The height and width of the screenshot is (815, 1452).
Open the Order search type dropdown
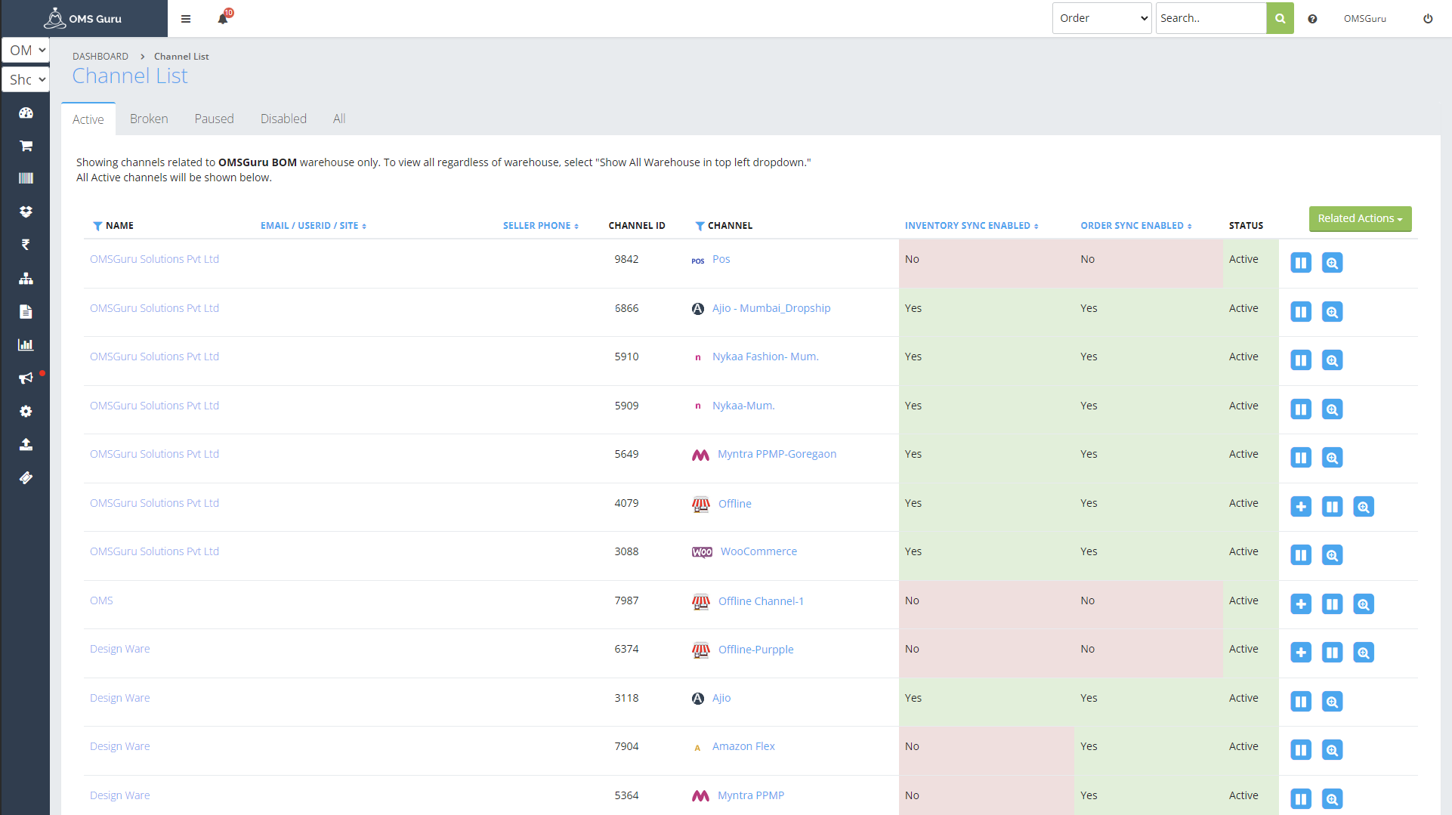1101,19
